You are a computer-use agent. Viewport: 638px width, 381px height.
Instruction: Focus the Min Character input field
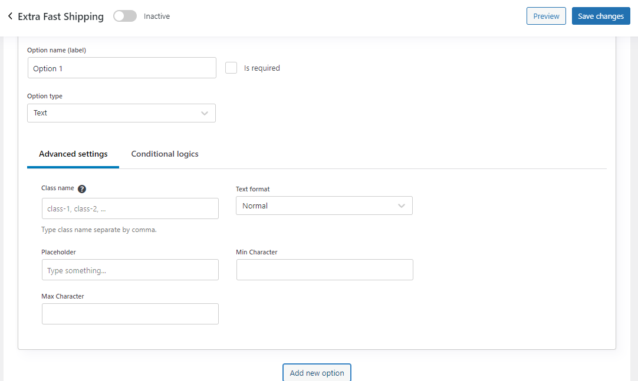coord(325,270)
